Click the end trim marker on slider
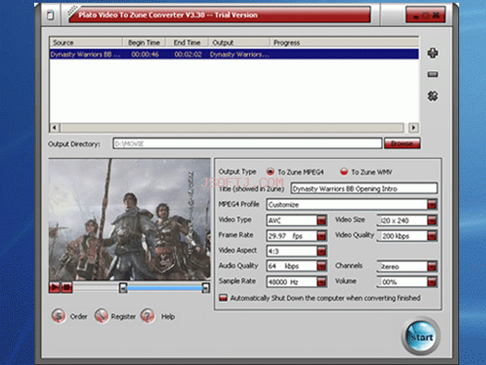 pos(206,288)
